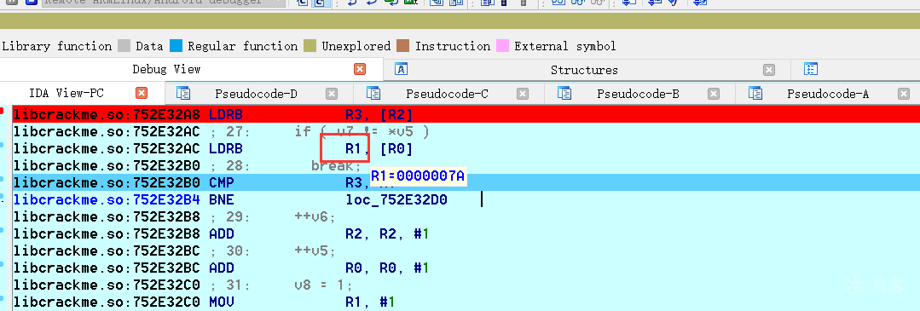Image resolution: width=920 pixels, height=311 pixels.
Task: Click the Unexplored olive color swatch
Action: [x=310, y=46]
